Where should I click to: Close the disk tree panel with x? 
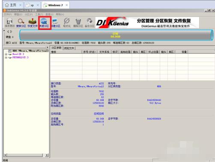[x=47, y=47]
